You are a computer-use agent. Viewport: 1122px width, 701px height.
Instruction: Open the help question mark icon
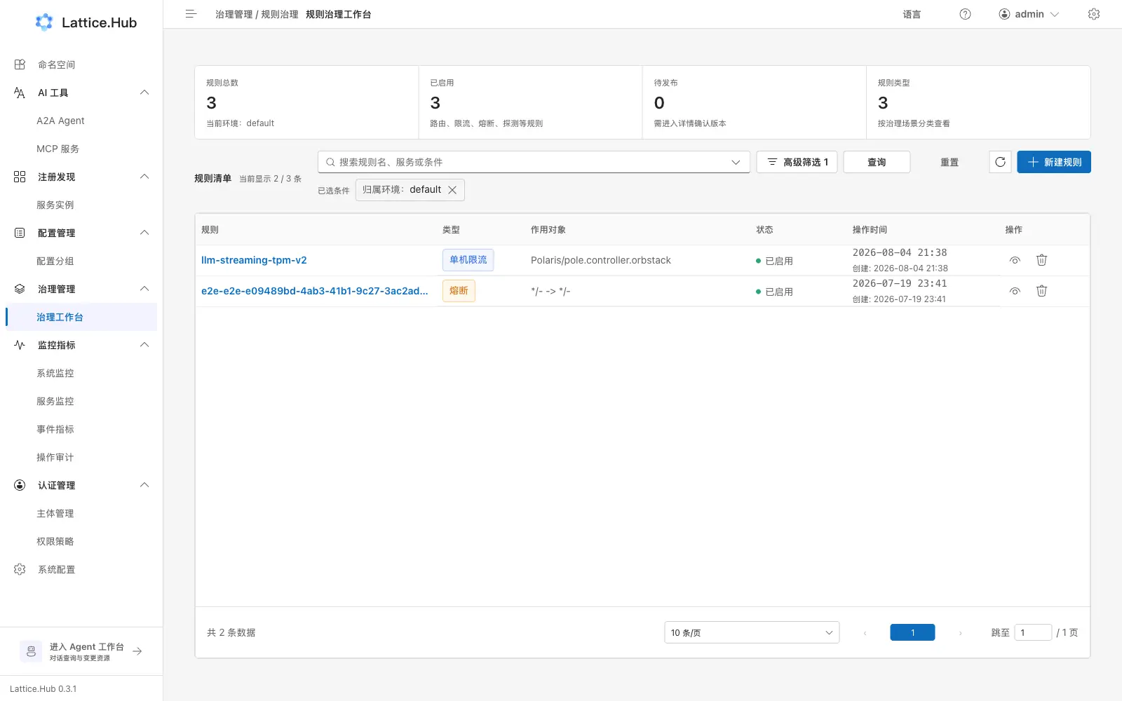tap(965, 14)
